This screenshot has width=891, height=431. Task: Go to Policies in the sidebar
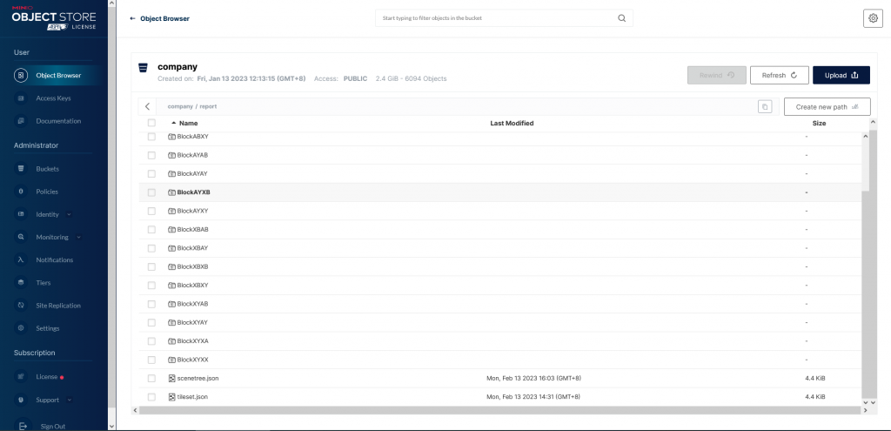click(47, 192)
